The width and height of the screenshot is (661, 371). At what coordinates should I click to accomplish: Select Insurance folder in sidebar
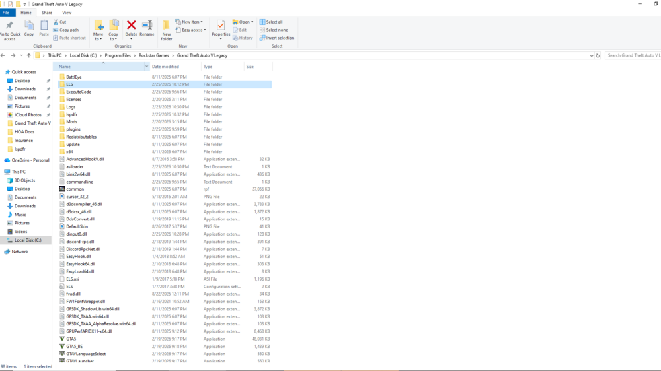23,140
